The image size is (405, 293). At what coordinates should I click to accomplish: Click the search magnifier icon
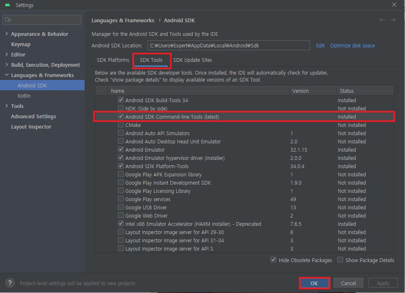[8, 20]
